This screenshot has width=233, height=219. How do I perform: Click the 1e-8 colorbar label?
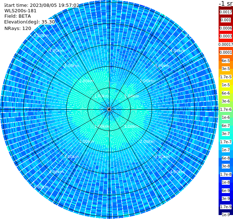[x=226, y=182]
